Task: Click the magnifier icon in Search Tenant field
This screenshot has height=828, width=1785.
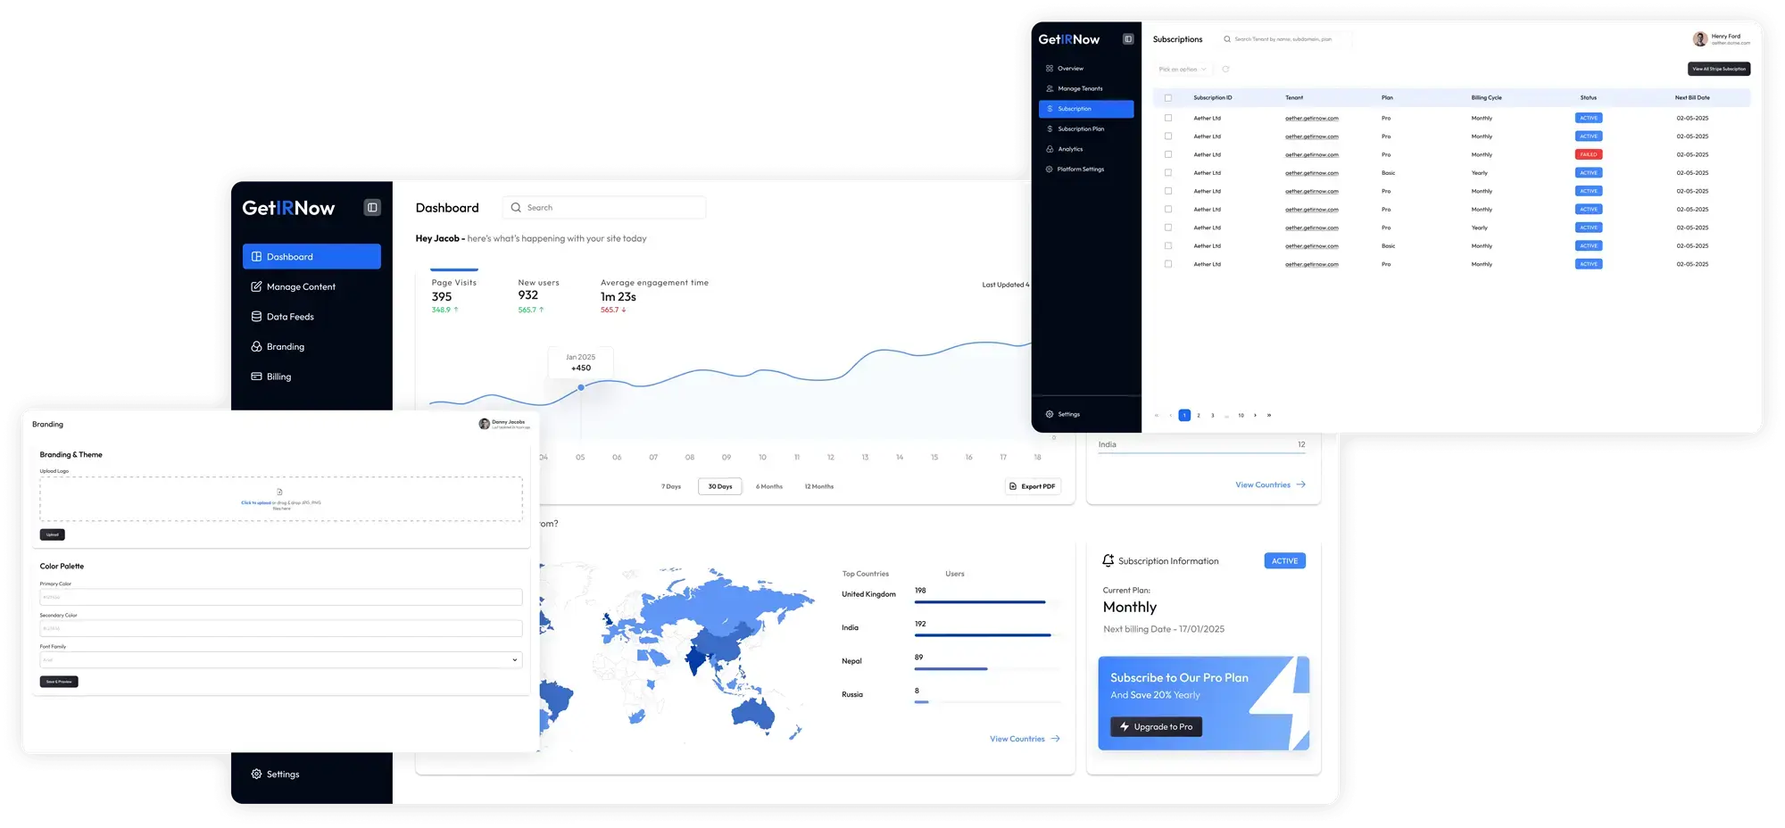Action: click(x=1227, y=39)
